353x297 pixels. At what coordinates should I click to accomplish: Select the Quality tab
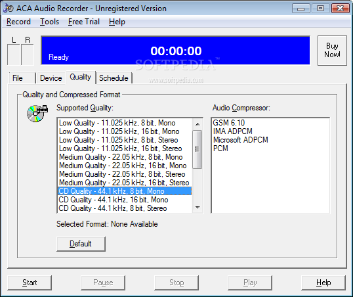pos(80,77)
